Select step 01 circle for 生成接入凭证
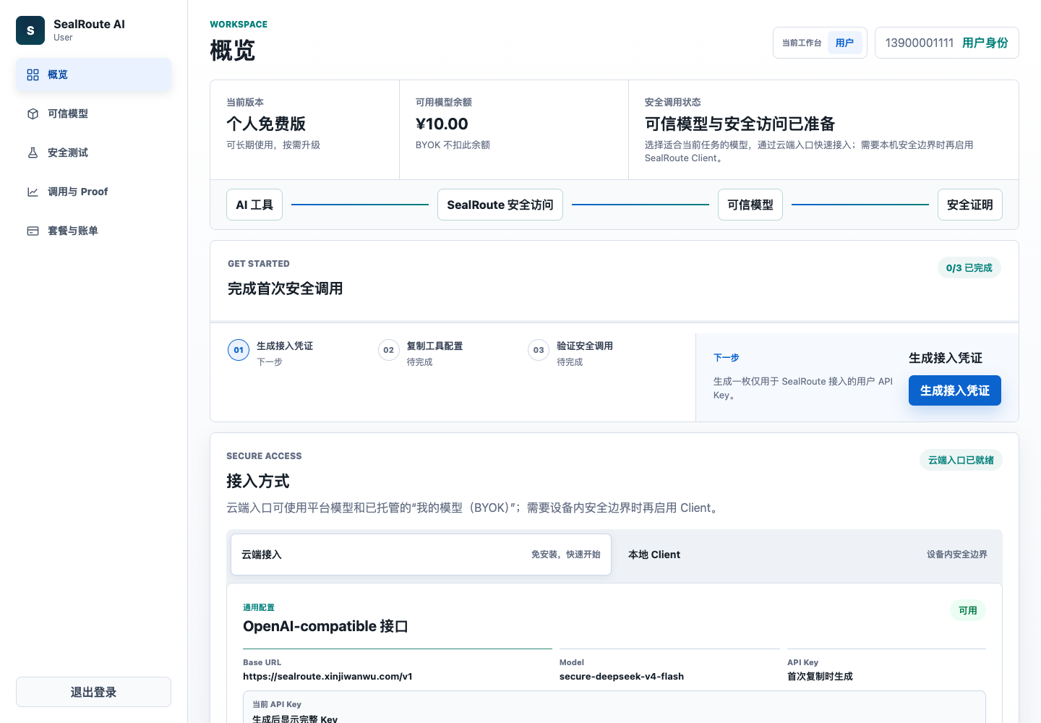1041x723 pixels. tap(239, 350)
